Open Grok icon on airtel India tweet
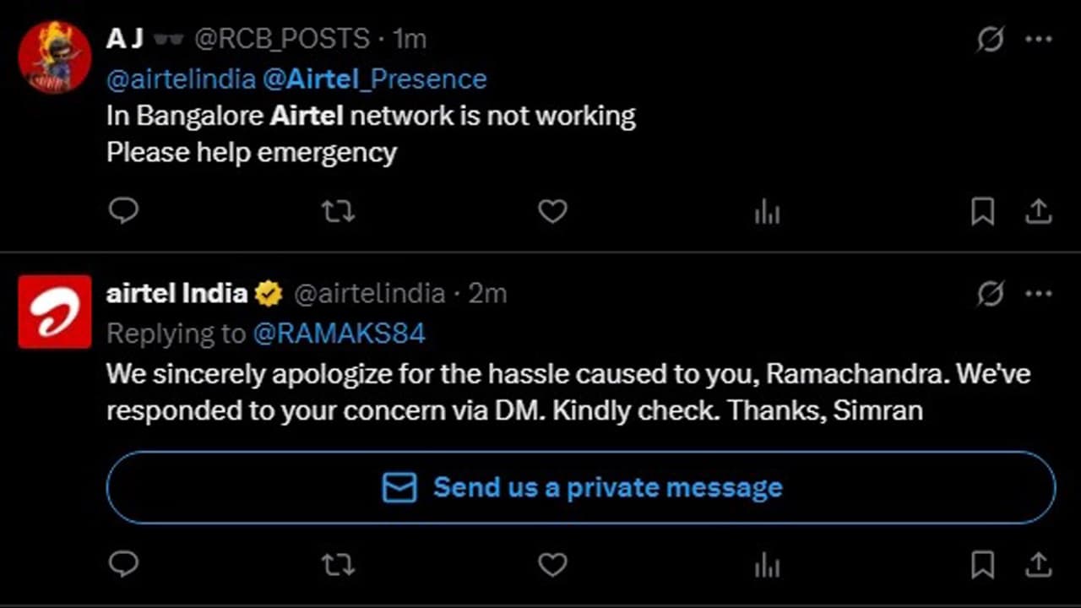Image resolution: width=1081 pixels, height=608 pixels. pyautogui.click(x=990, y=294)
